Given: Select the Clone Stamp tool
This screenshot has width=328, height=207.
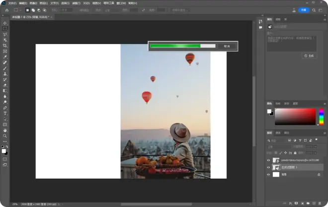Looking at the screenshot, I should click(5, 74).
